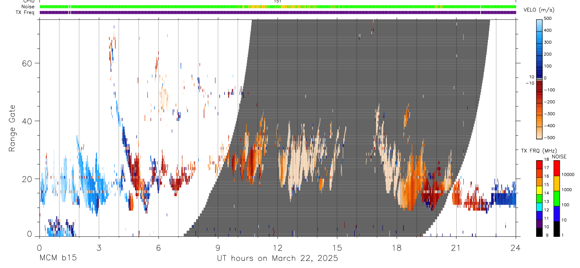The width and height of the screenshot is (580, 268).
Task: Click the Range Gate y-axis title
Action: tap(13, 128)
